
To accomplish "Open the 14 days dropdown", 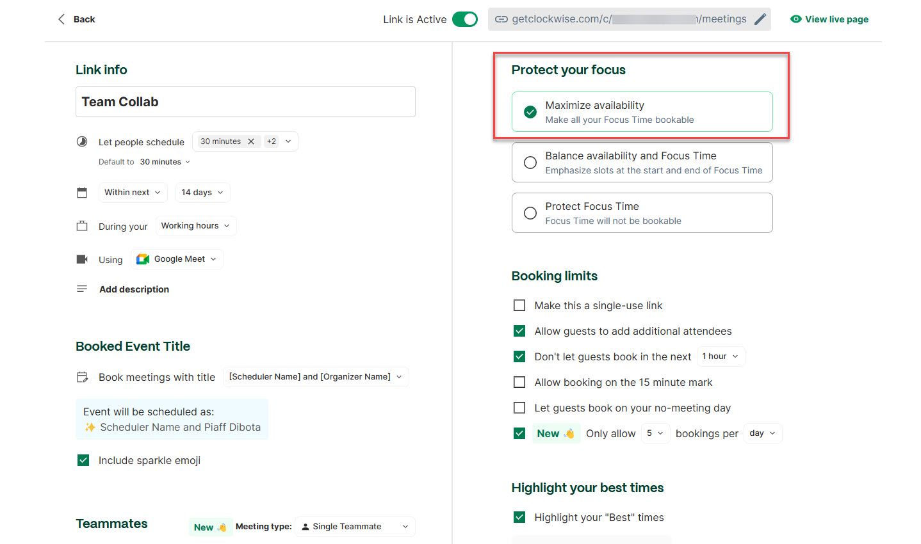I will click(x=202, y=193).
